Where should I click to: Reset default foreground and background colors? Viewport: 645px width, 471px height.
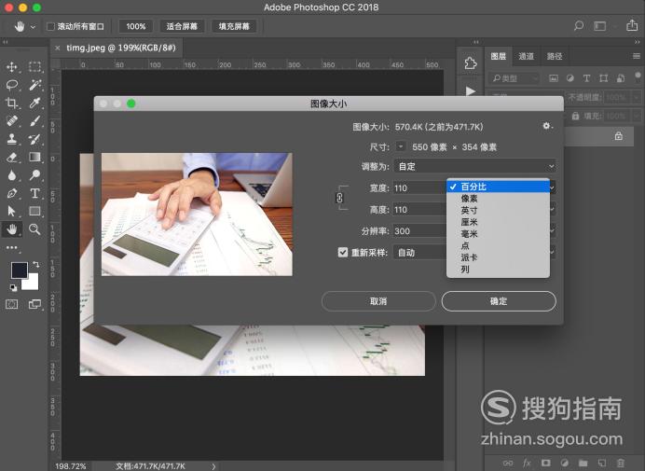(x=14, y=288)
